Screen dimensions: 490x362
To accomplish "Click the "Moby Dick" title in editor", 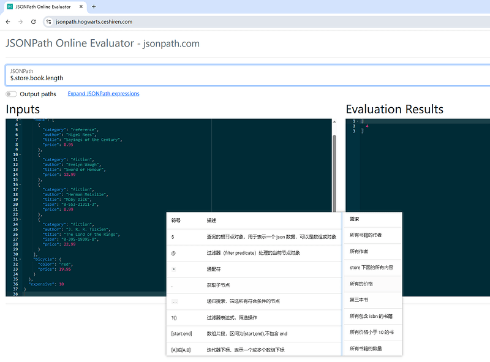I will click(78, 200).
